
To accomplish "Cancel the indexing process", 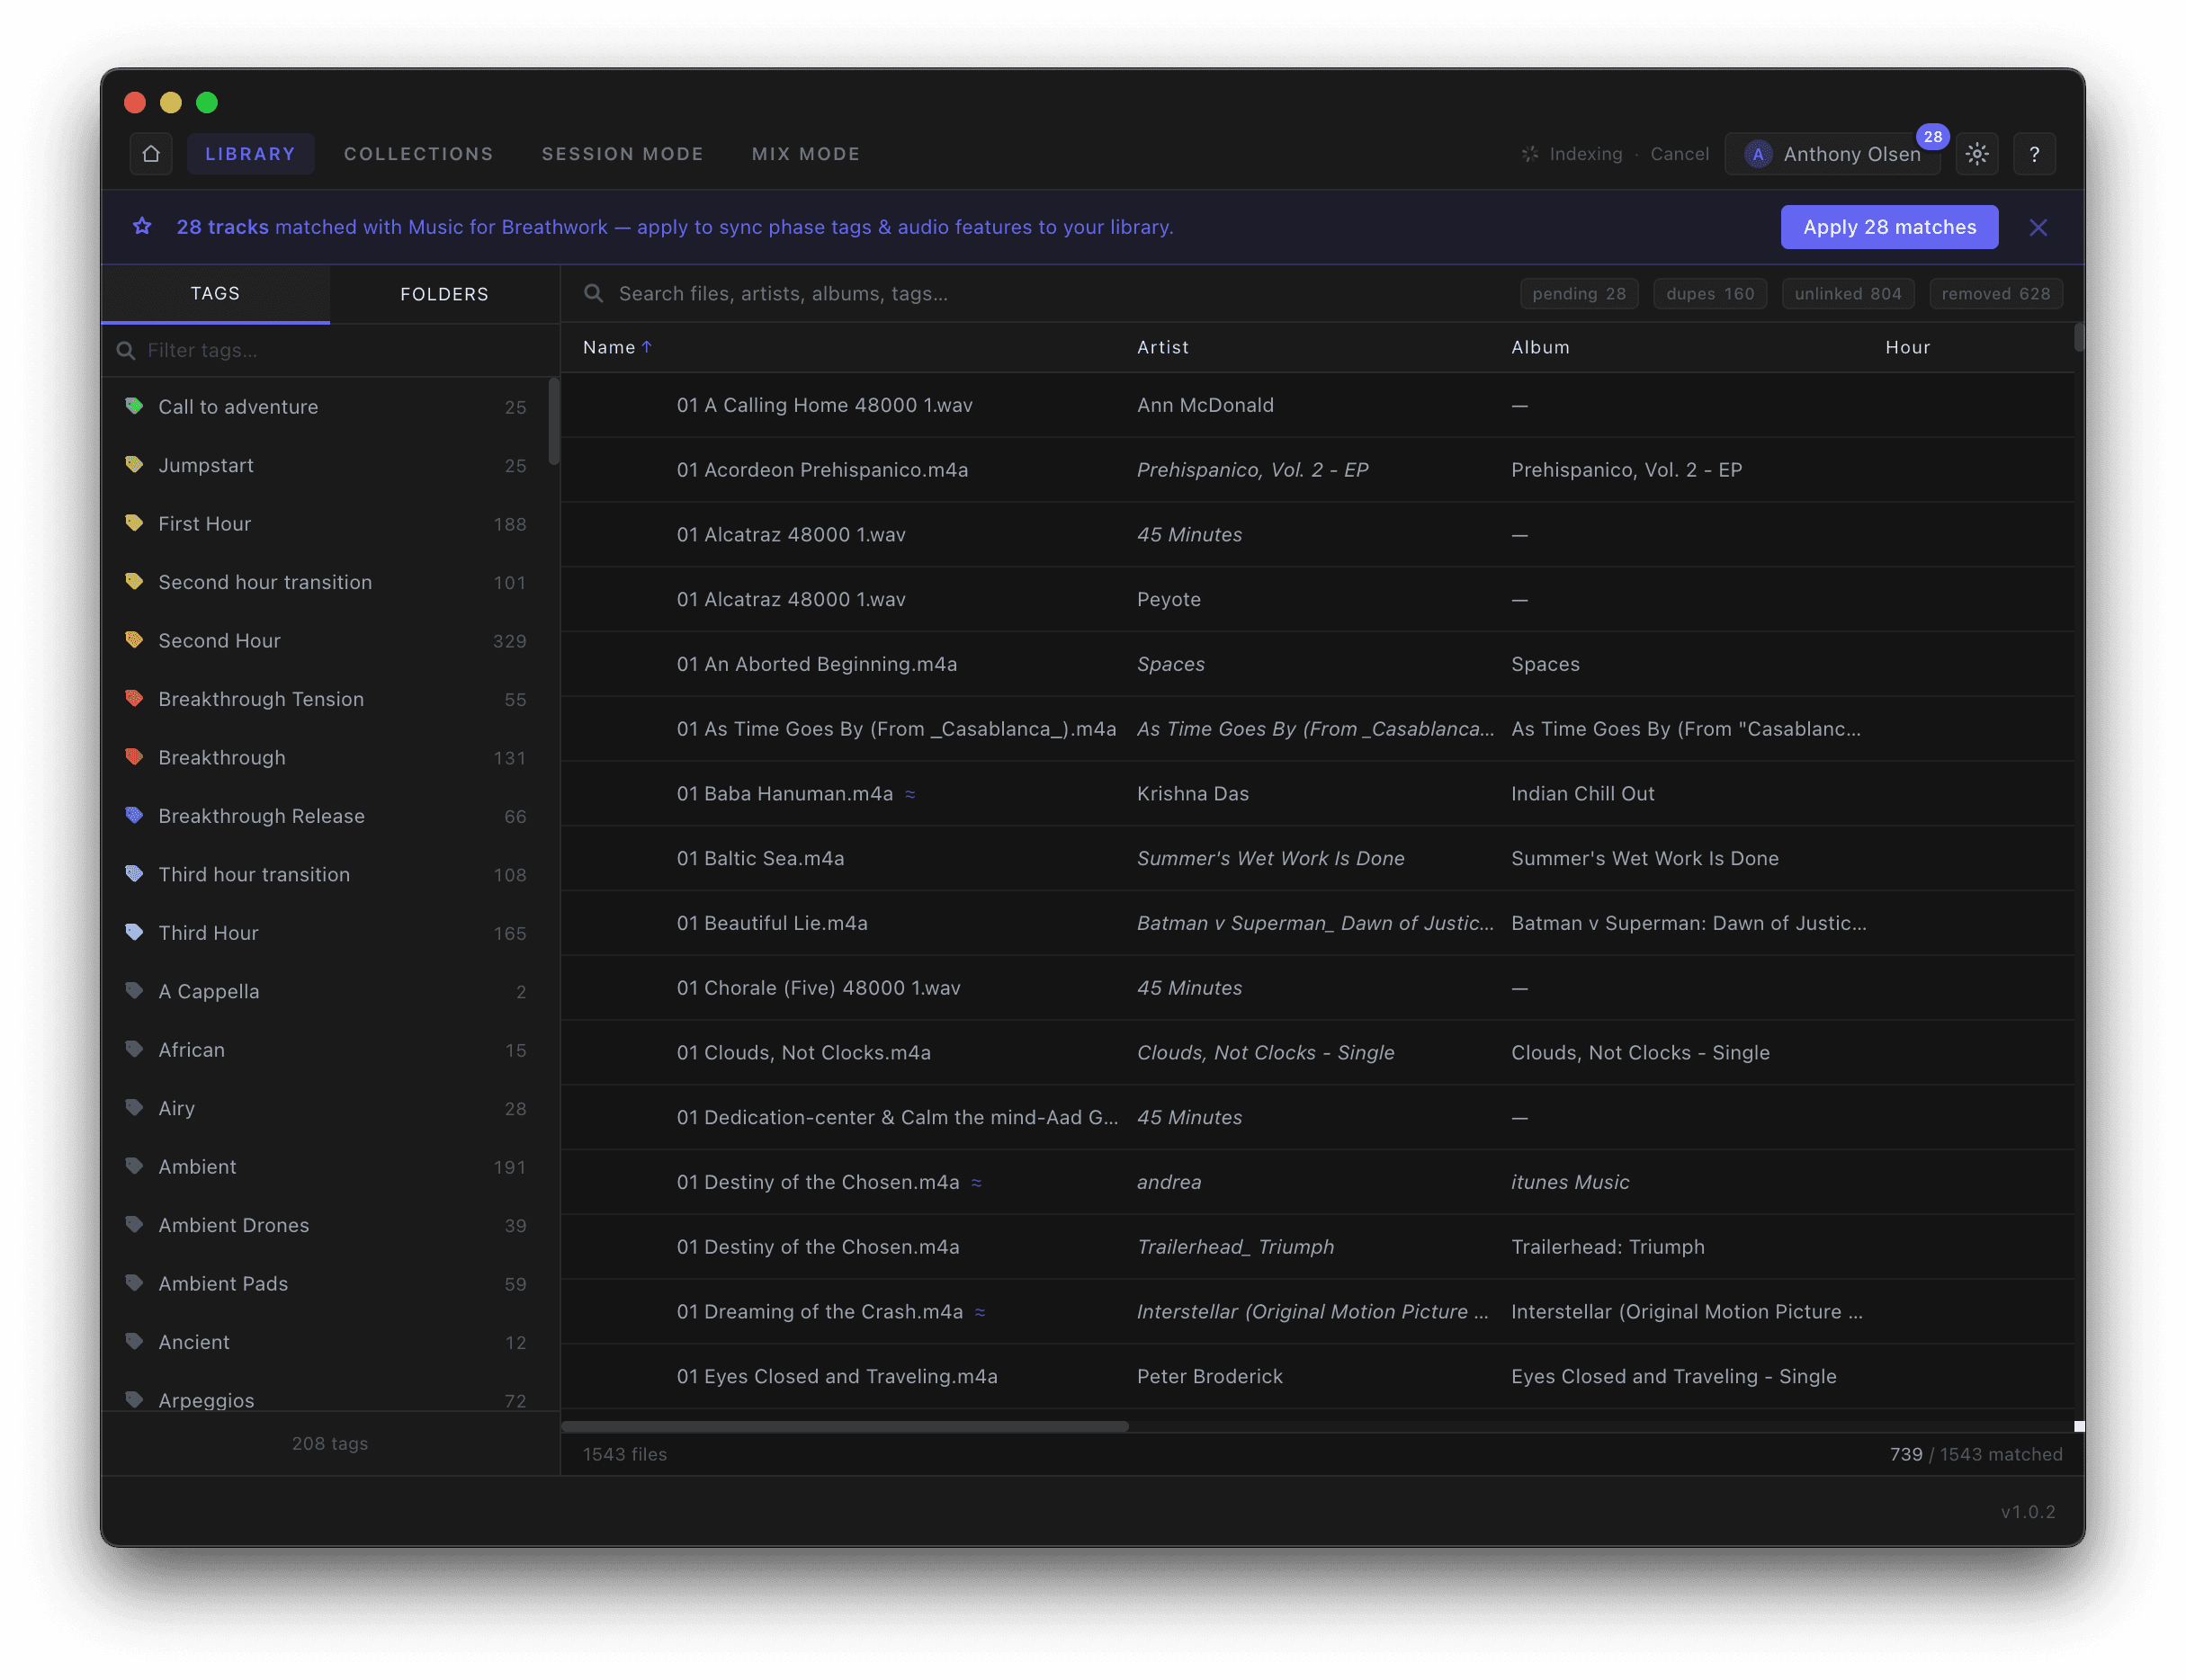I will click(x=1679, y=154).
